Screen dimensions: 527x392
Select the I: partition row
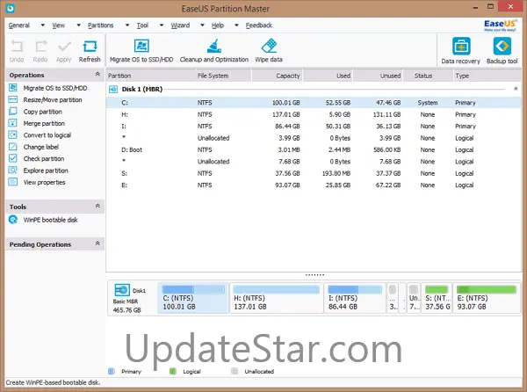(x=314, y=127)
